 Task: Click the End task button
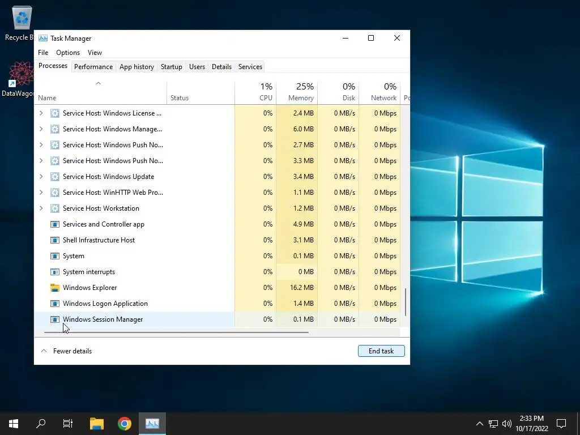[381, 351]
